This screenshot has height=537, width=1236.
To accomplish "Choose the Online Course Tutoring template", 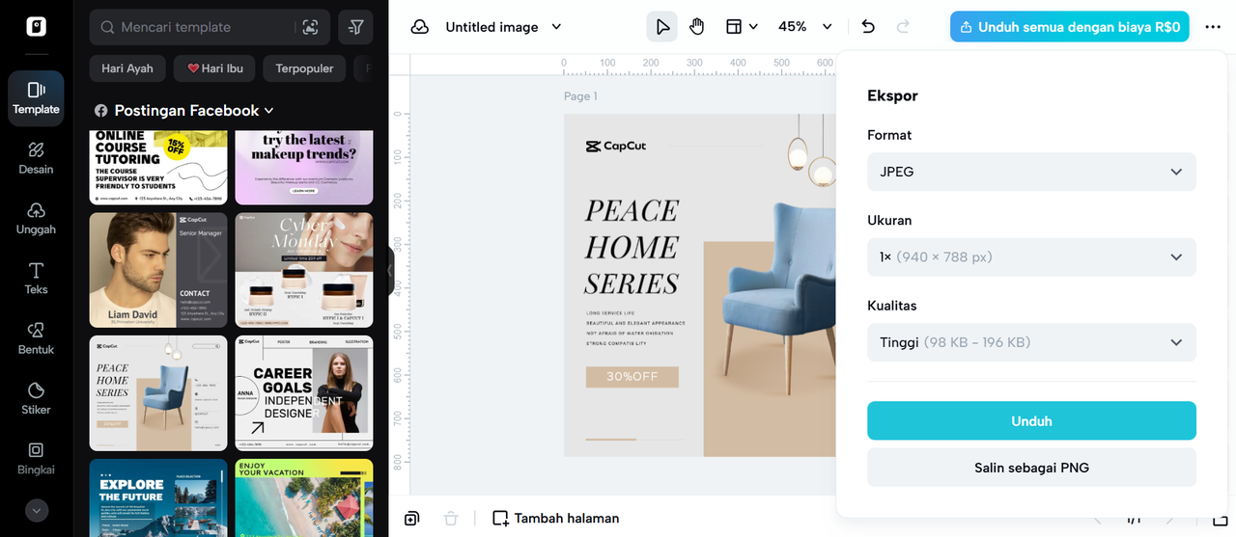I will click(158, 168).
